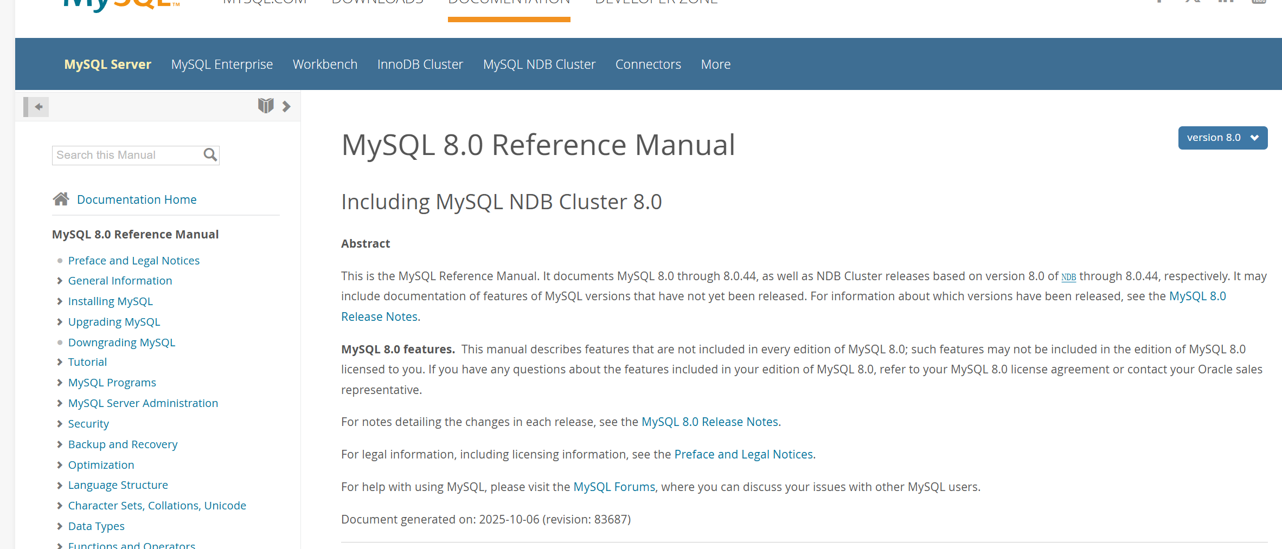Collapse the sidebar with the left-arrow button
This screenshot has height=549, width=1282.
click(36, 107)
